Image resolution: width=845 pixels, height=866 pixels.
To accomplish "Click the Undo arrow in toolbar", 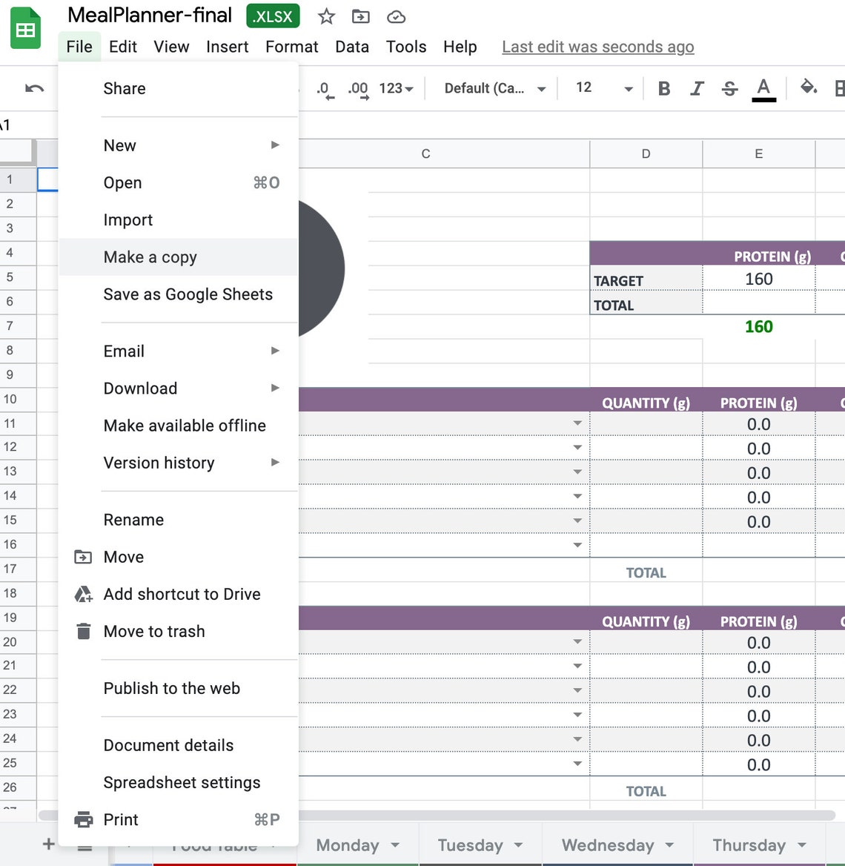I will tap(34, 88).
